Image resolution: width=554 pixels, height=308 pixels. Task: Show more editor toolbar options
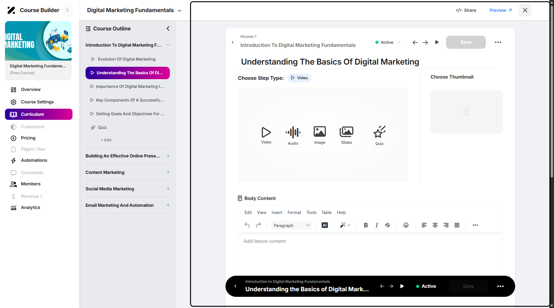click(475, 225)
